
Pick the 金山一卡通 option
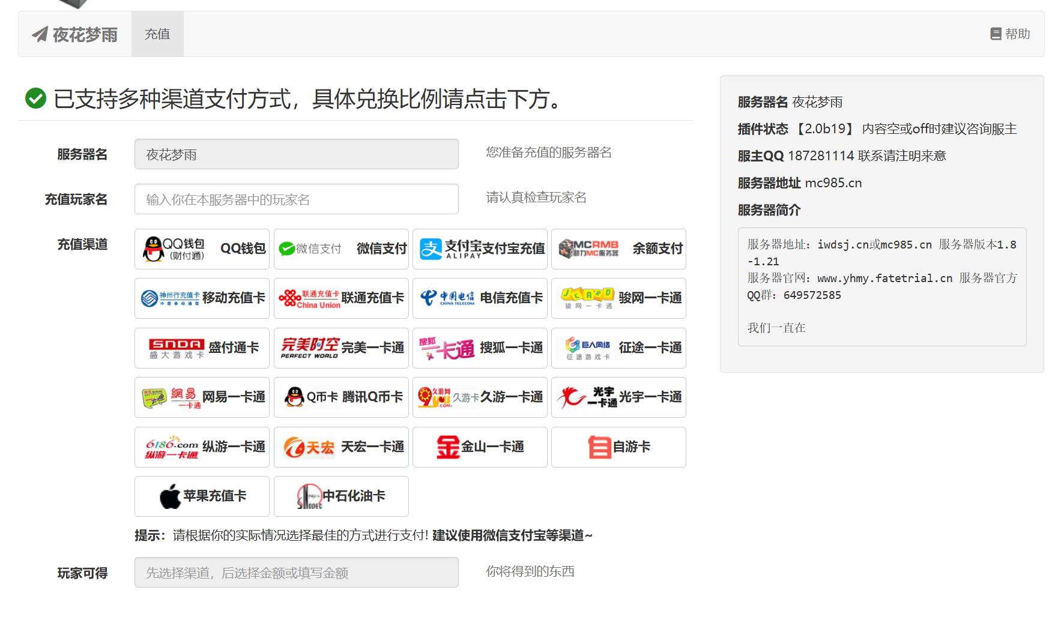(x=480, y=447)
